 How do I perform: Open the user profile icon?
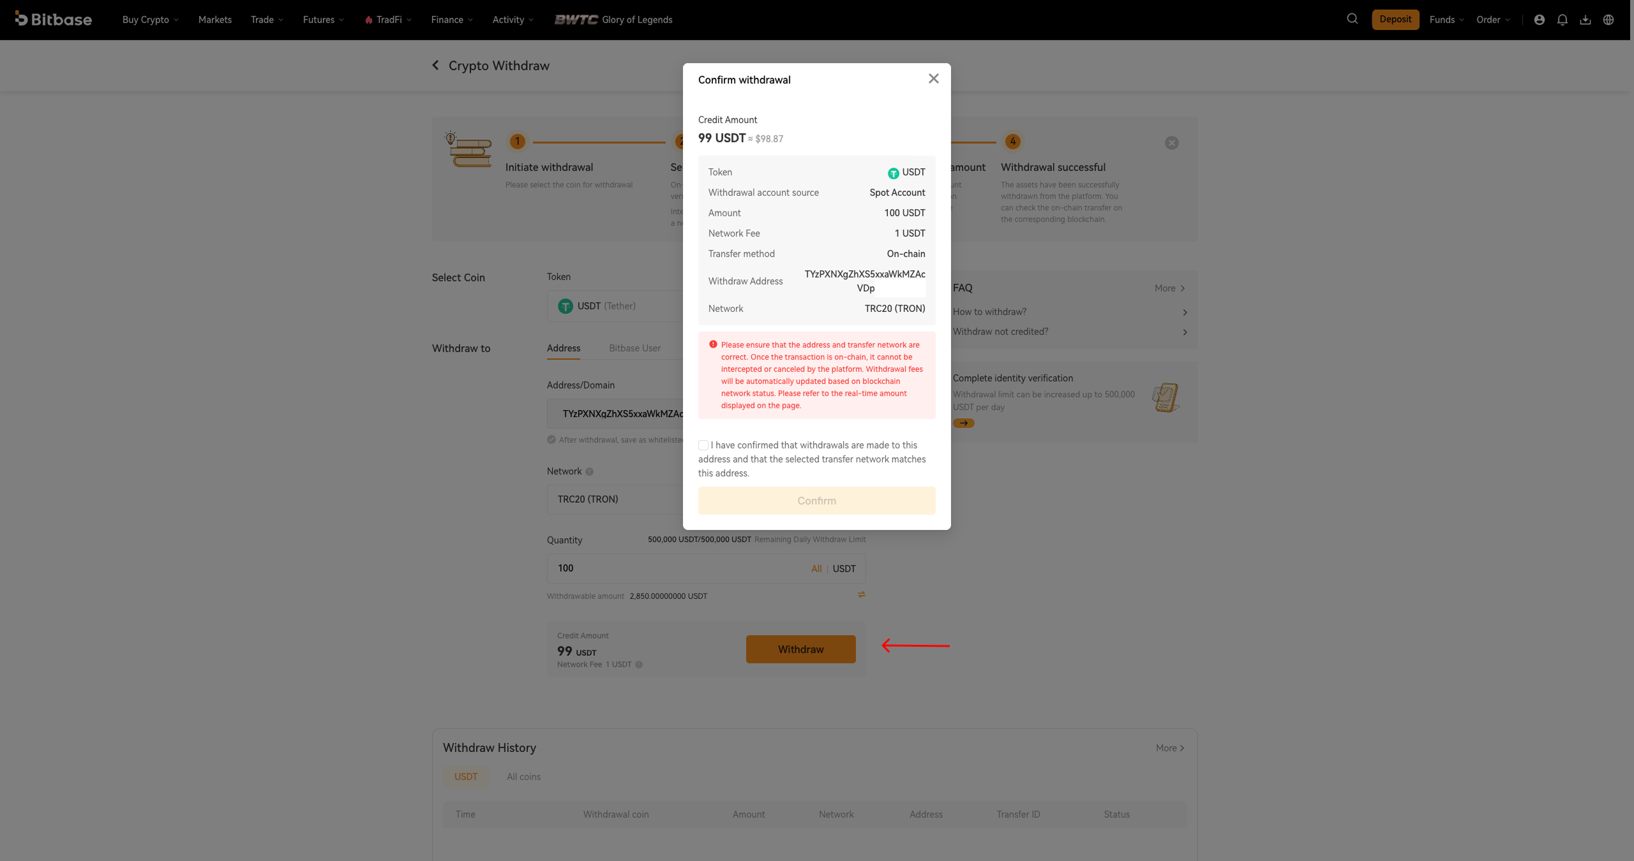pyautogui.click(x=1539, y=20)
